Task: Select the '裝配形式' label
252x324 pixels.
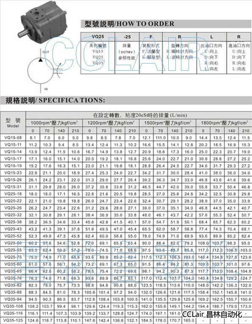Action: click(151, 46)
